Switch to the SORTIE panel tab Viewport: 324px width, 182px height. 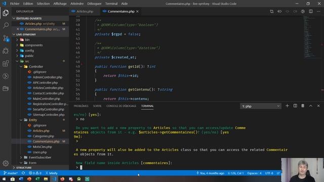coord(97,106)
